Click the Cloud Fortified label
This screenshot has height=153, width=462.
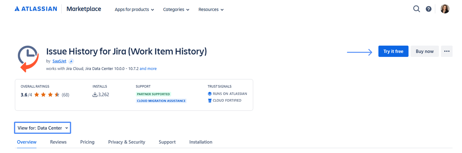(227, 100)
